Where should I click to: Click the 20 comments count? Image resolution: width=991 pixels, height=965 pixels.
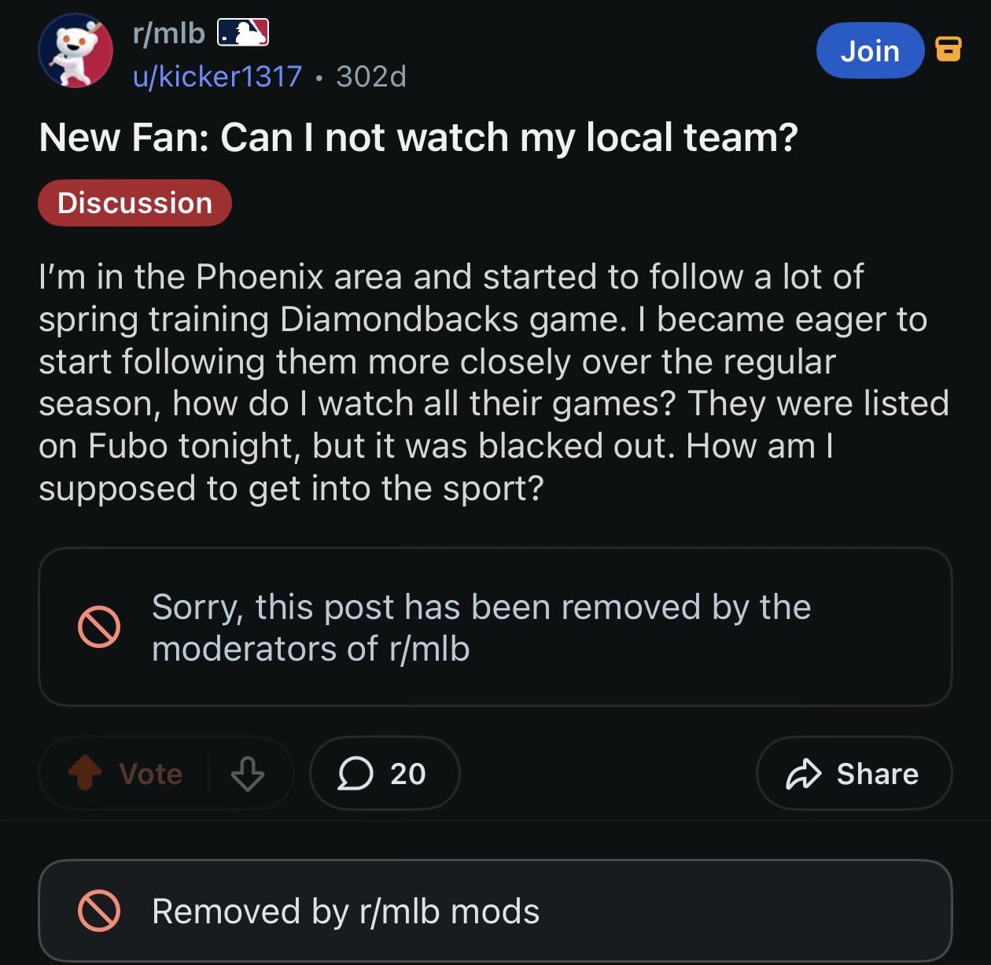click(408, 774)
